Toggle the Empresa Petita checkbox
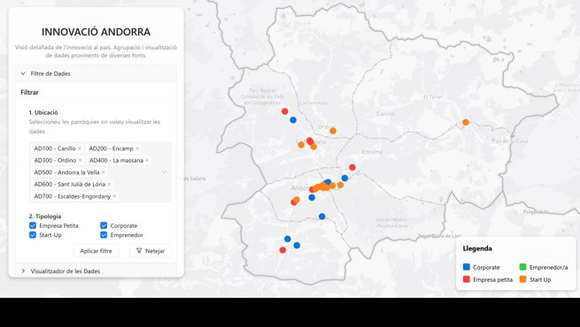 click(33, 225)
